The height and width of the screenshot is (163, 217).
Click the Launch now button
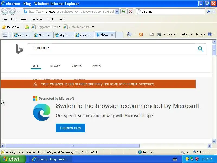pos(71,128)
